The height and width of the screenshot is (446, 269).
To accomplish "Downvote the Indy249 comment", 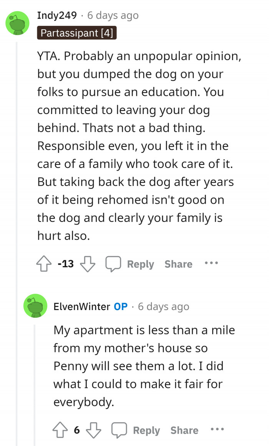I will [88, 264].
